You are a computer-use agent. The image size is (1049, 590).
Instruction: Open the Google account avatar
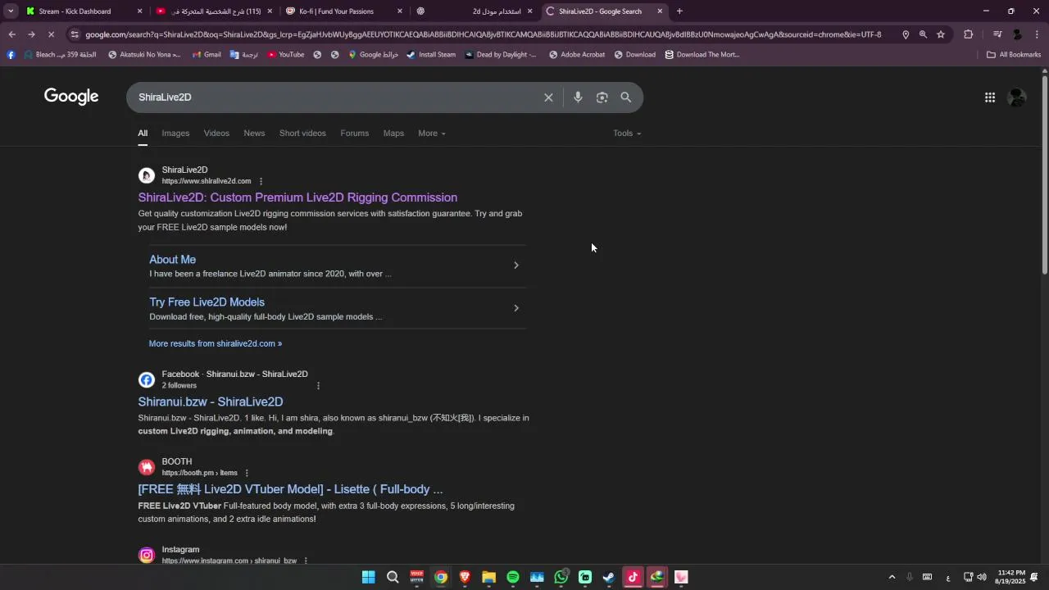1017,98
